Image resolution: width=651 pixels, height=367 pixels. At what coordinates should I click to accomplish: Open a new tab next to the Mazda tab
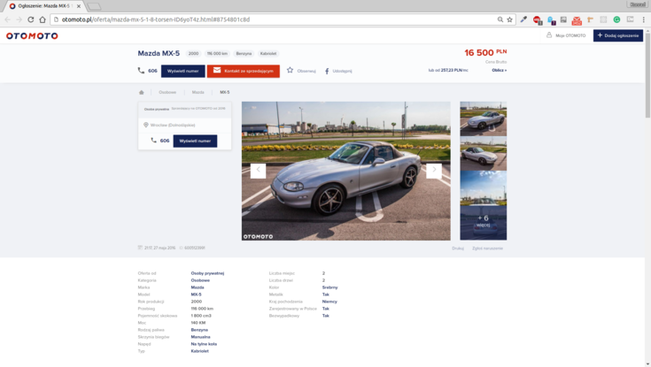94,7
